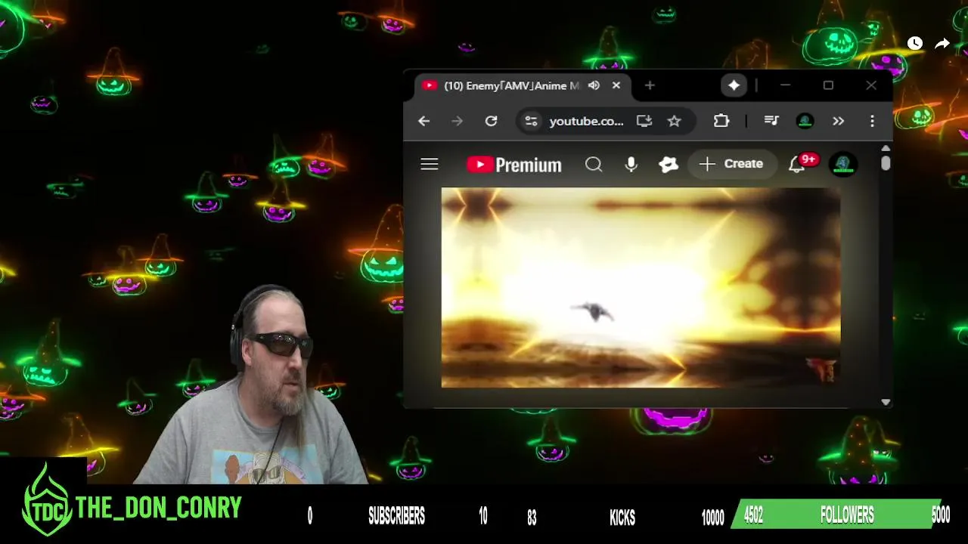This screenshot has width=968, height=544.
Task: Click the install app icon in address bar
Action: pyautogui.click(x=644, y=121)
